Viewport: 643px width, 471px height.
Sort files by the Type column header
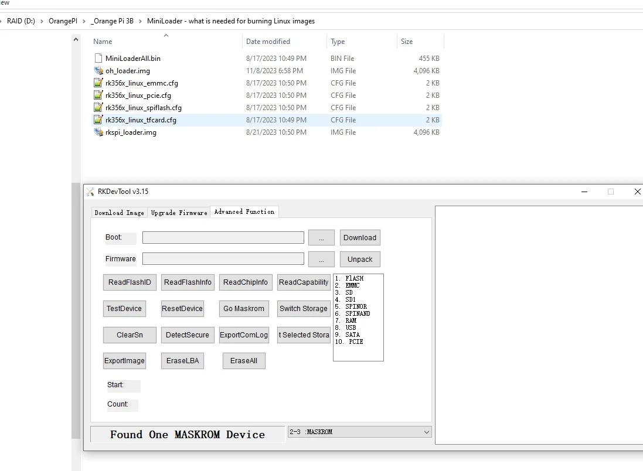[x=338, y=42]
